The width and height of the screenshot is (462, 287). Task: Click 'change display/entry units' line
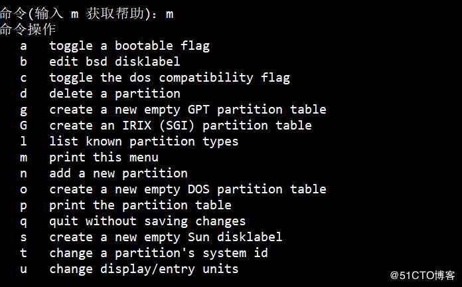[143, 269]
